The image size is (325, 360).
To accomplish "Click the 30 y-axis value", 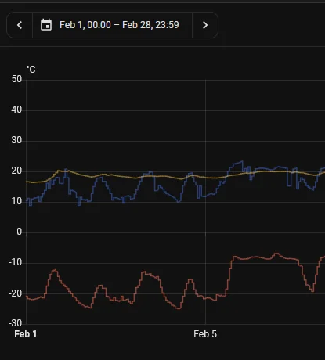I will pyautogui.click(x=16, y=140).
